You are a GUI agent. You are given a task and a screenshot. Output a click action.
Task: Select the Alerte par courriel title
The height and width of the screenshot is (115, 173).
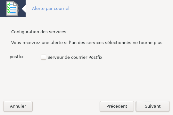(x=51, y=9)
